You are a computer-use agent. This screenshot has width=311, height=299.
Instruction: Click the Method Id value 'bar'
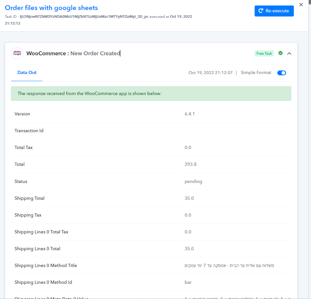click(x=188, y=283)
